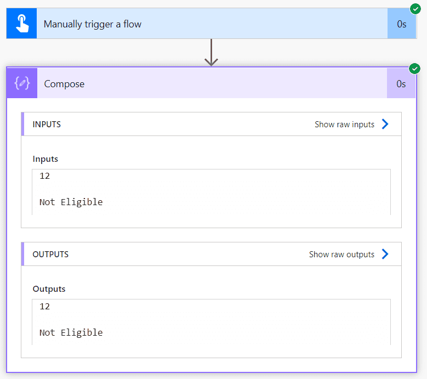Click the chevron beside Show raw inputs
This screenshot has width=427, height=379.
pyautogui.click(x=385, y=124)
